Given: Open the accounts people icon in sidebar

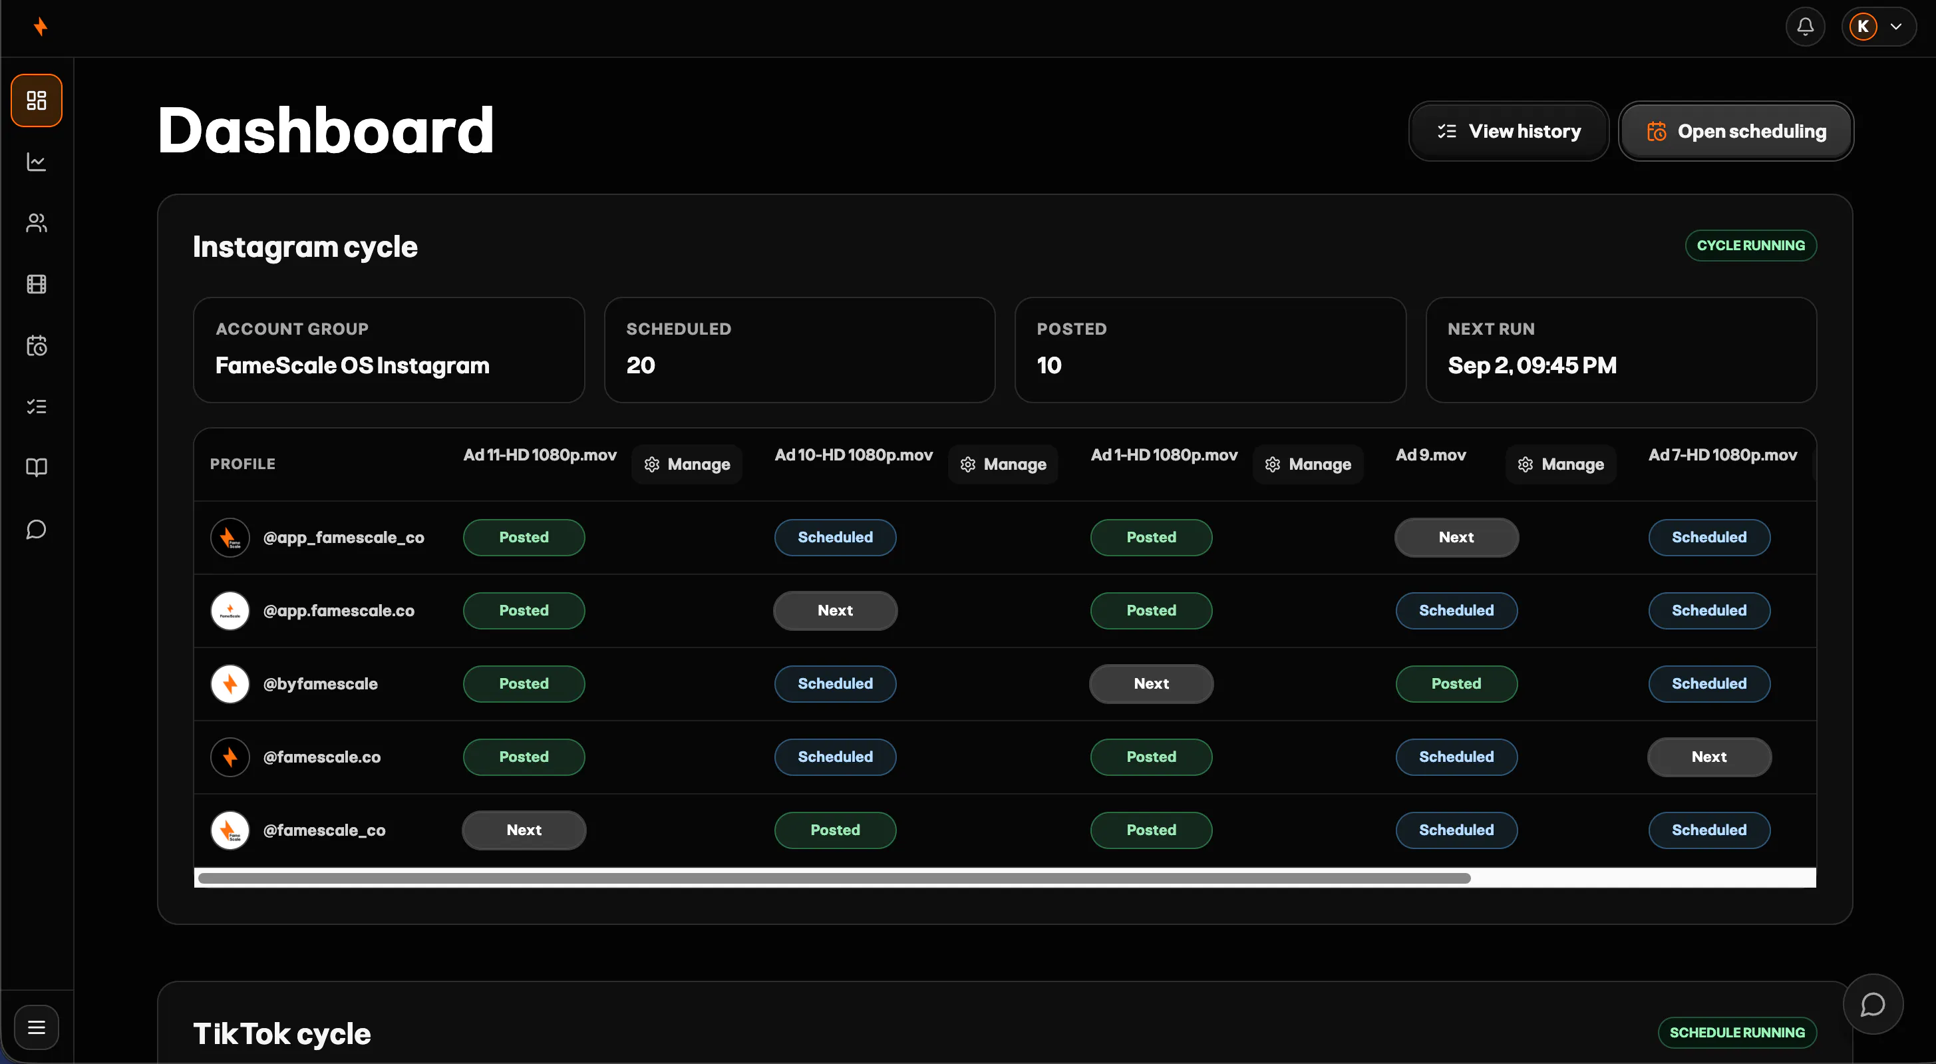Looking at the screenshot, I should point(36,224).
